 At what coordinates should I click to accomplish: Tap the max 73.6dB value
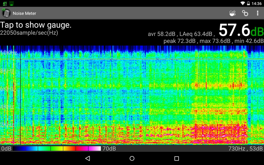click(x=215, y=41)
